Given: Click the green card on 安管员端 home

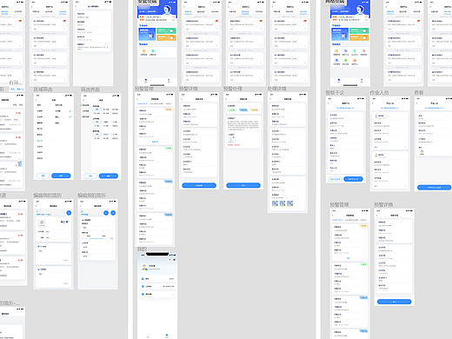Looking at the screenshot, I should pyautogui.click(x=166, y=30).
